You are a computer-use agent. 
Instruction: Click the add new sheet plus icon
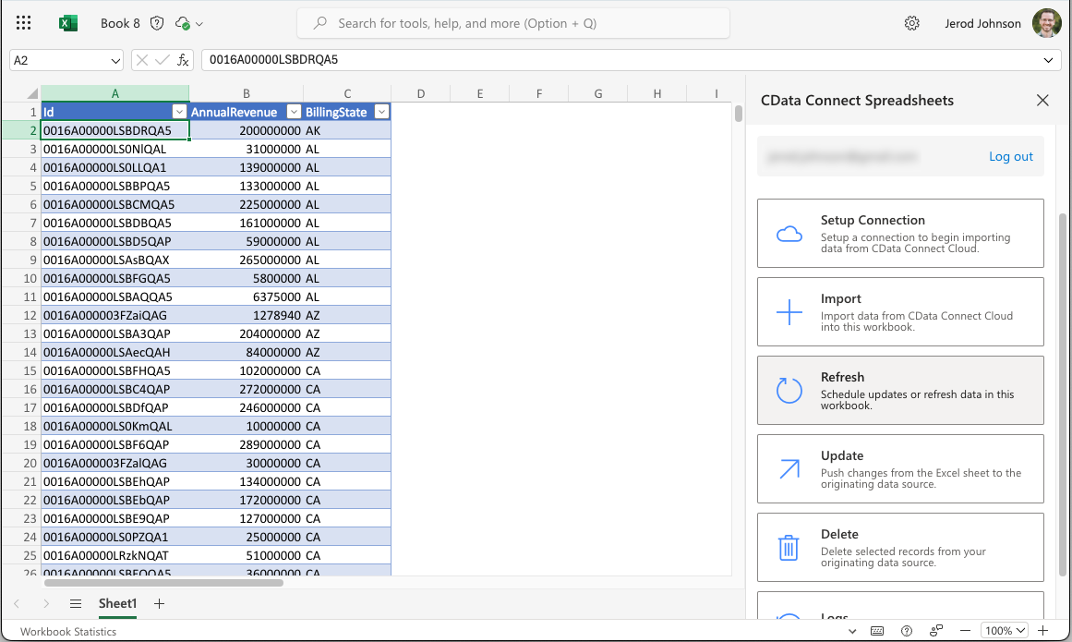pyautogui.click(x=159, y=603)
